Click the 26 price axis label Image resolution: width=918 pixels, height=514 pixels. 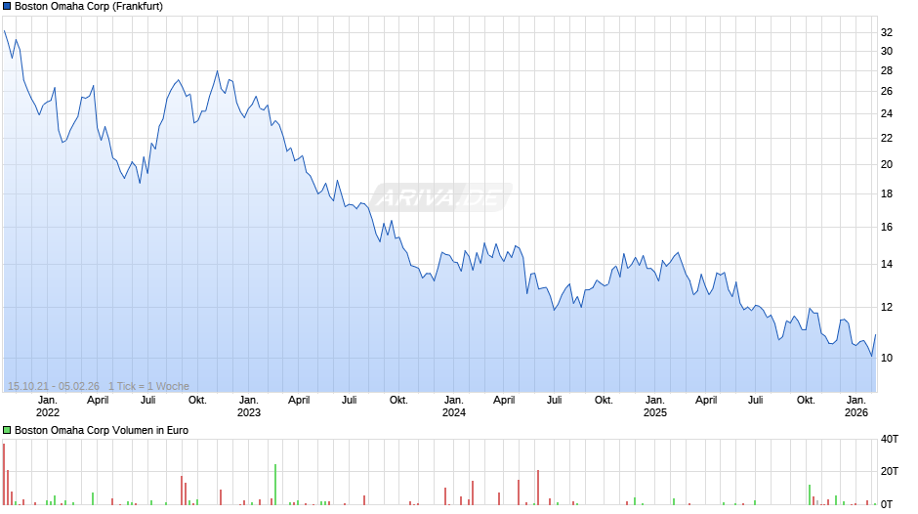[x=887, y=91]
